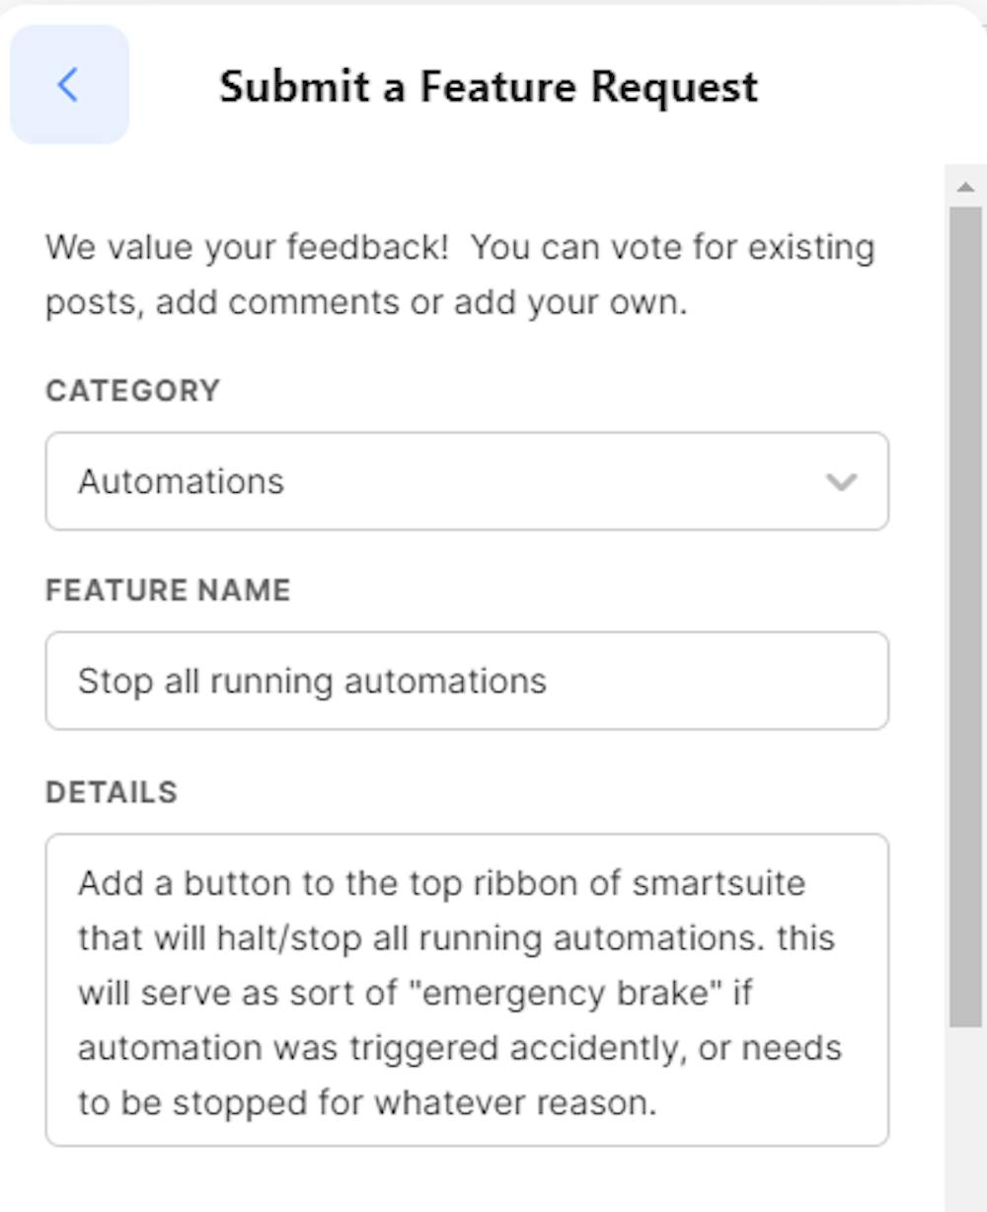Click the dropdown chevron on Category field
This screenshot has height=1212, width=987.
click(x=841, y=481)
